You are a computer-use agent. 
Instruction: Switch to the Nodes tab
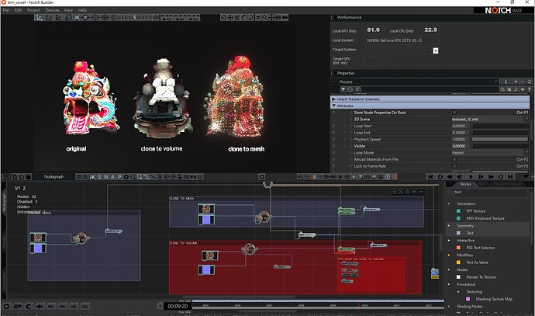[465, 184]
